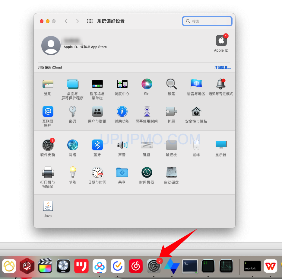The height and width of the screenshot is (279, 282).
Task: Click the user account avatar
Action: 51,46
